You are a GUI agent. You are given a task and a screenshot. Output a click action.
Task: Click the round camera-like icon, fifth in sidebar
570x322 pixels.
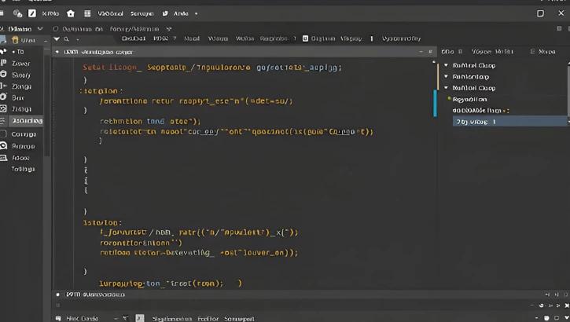4,97
